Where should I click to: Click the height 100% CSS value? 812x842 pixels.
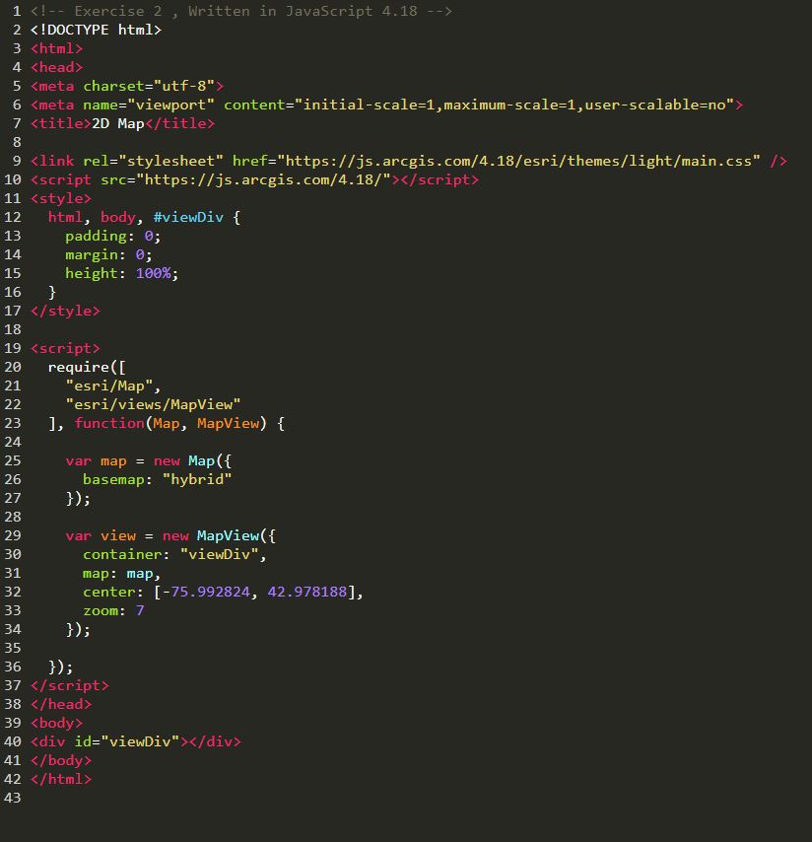click(x=153, y=273)
